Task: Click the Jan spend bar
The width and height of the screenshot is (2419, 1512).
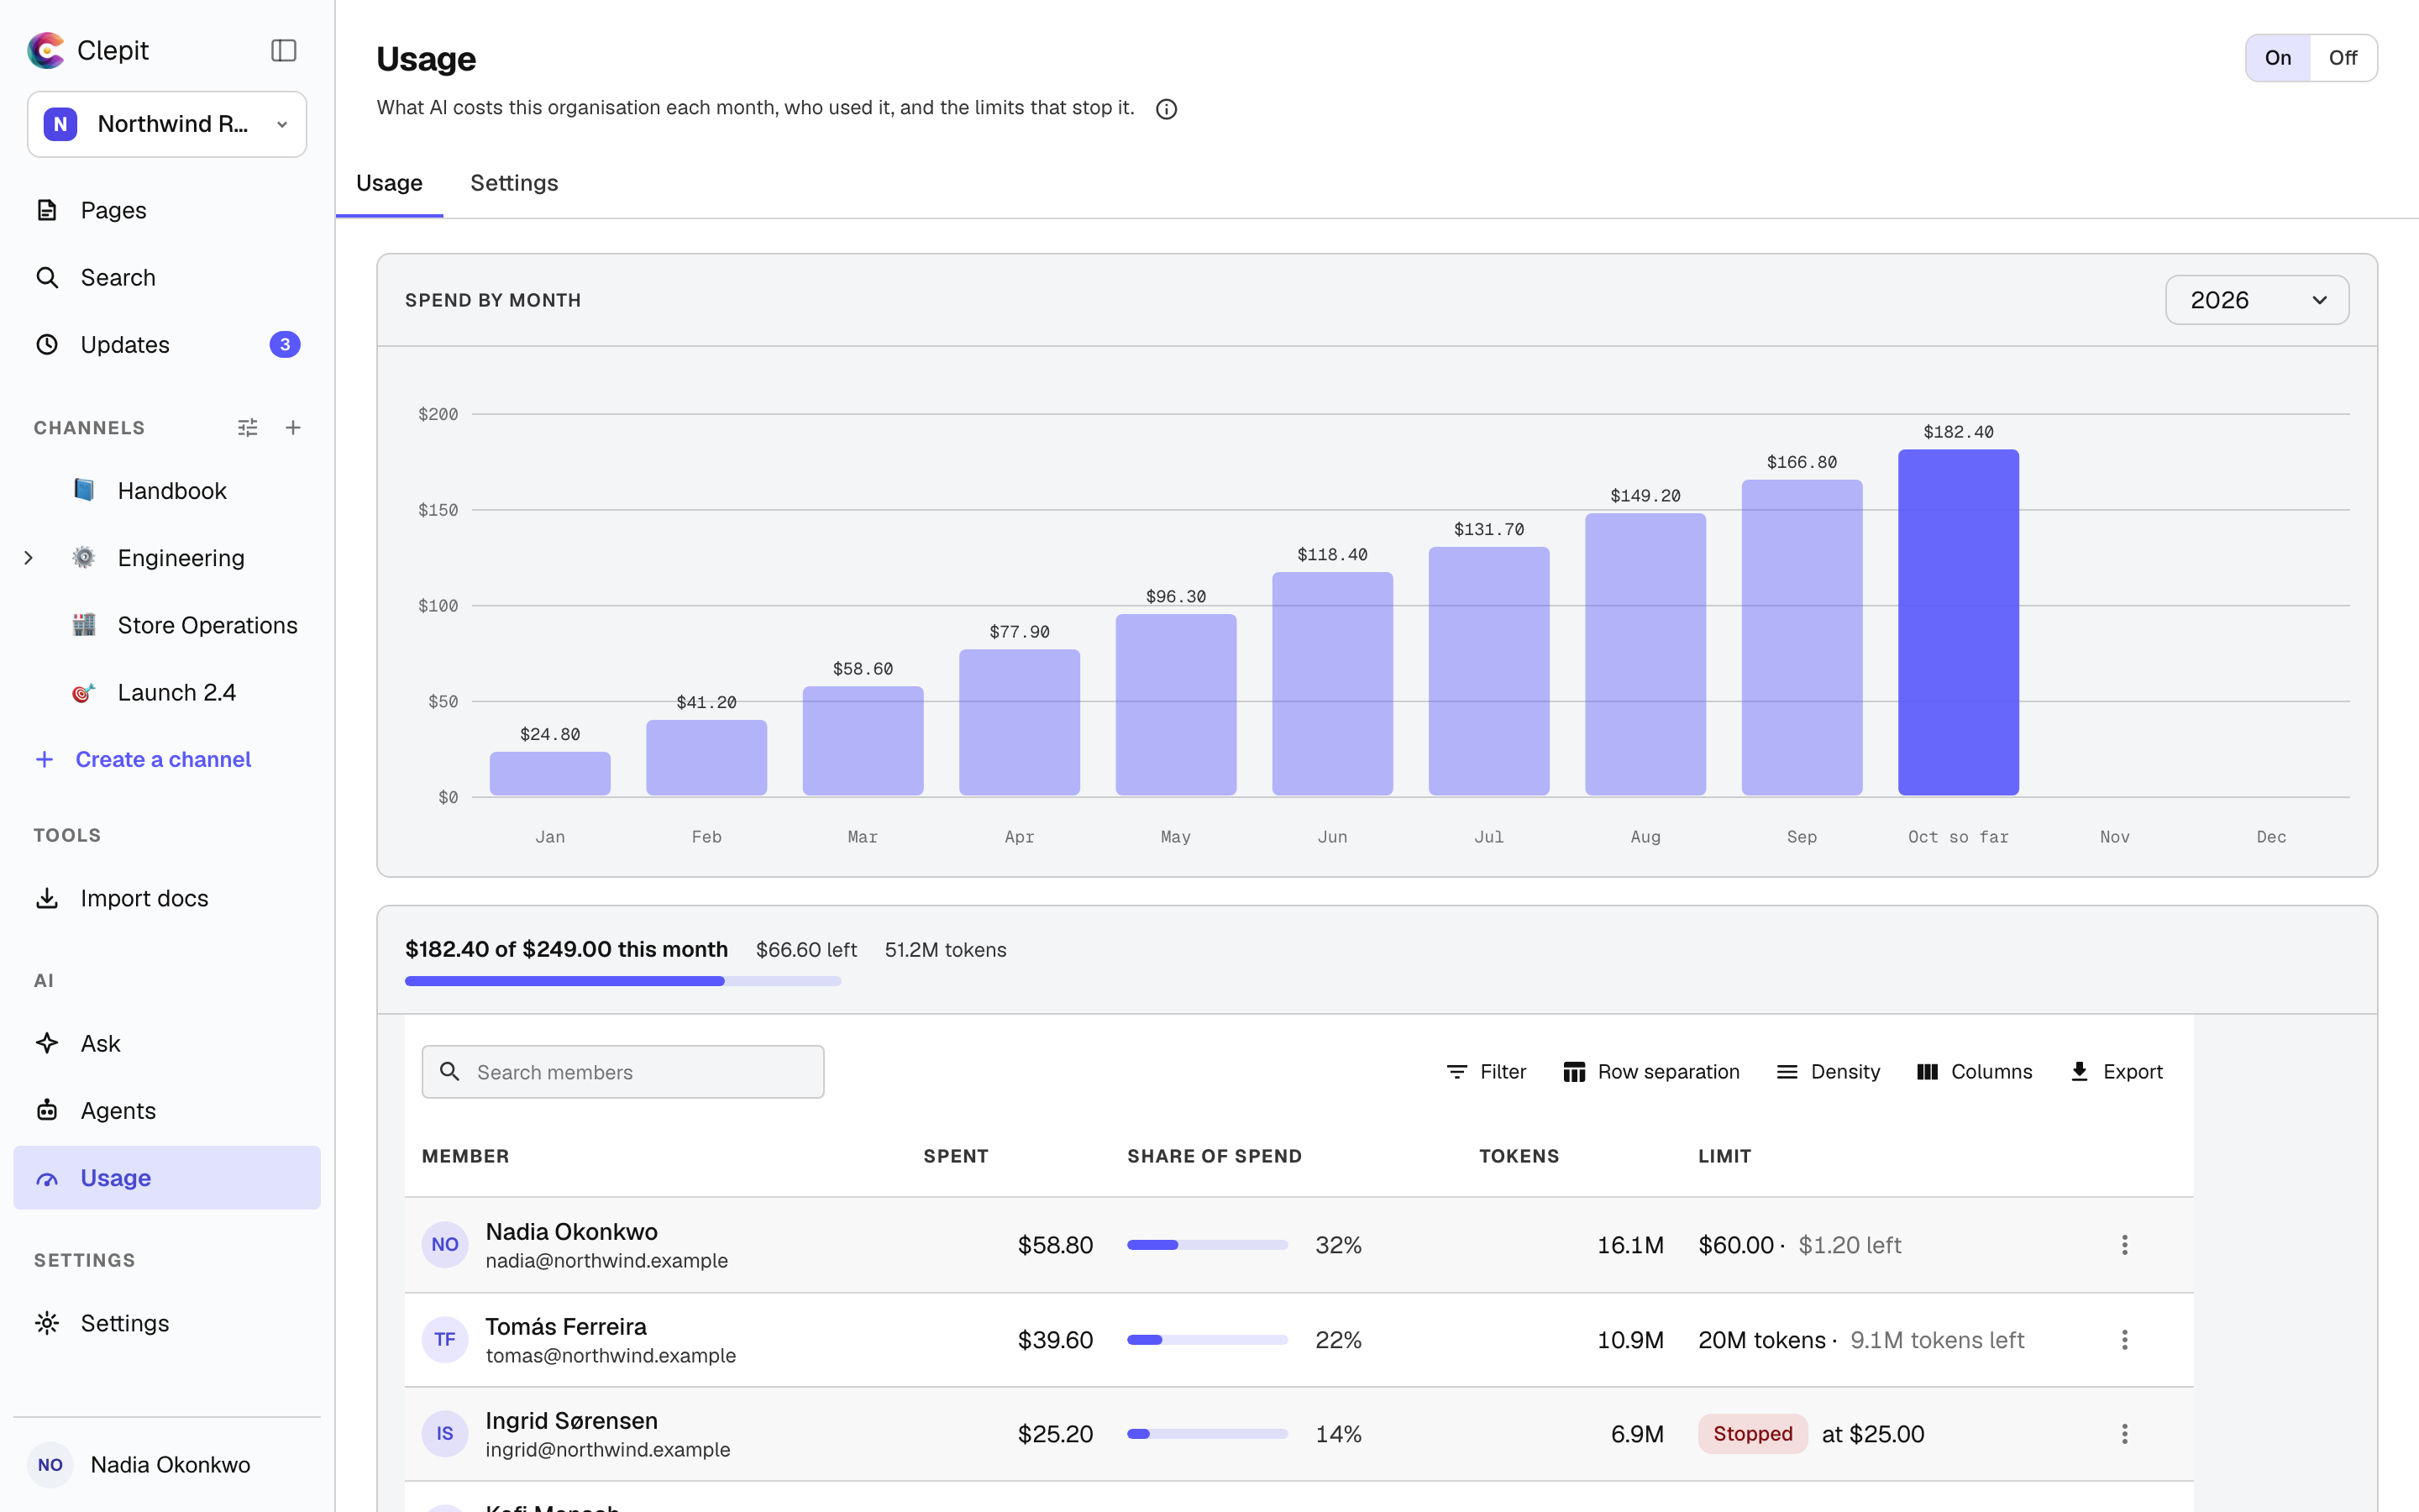Action: [x=550, y=773]
